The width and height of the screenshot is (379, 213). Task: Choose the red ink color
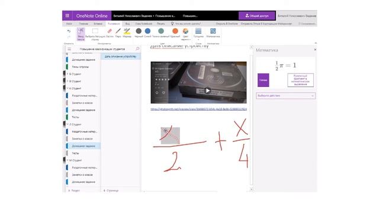coord(175,33)
